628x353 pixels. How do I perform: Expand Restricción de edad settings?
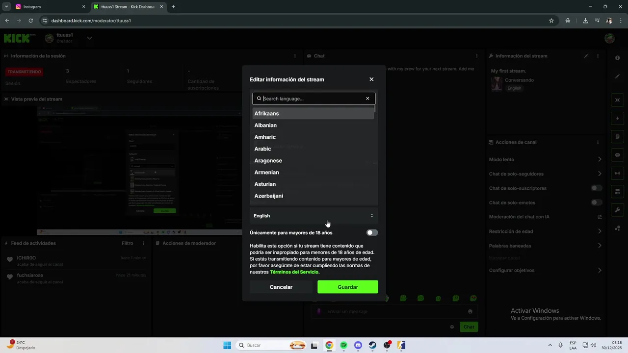545,231
